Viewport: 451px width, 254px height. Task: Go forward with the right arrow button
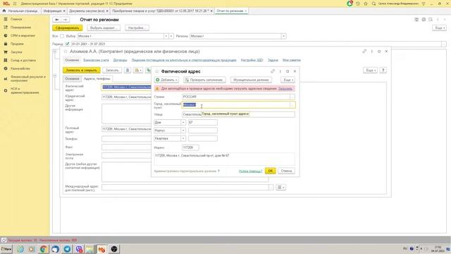click(x=66, y=20)
